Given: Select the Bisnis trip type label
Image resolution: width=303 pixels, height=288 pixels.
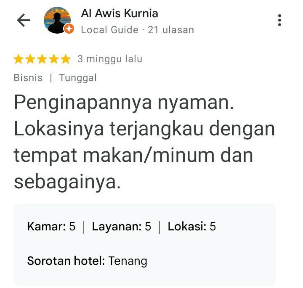Looking at the screenshot, I should 28,78.
